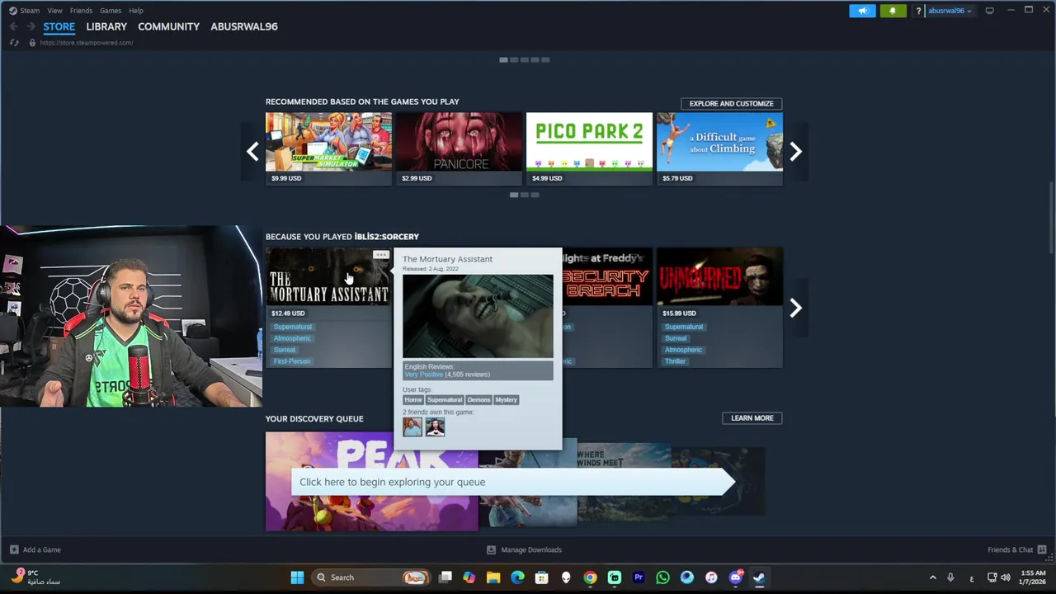Open Windows Start menu

(297, 577)
